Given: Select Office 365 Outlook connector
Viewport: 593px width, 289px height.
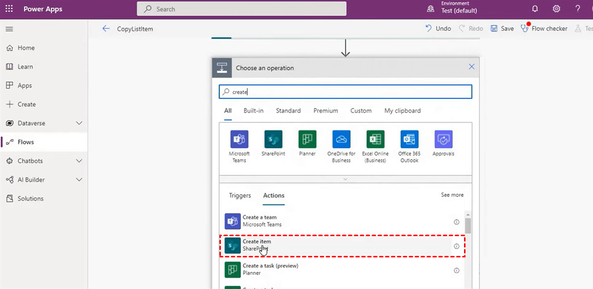Looking at the screenshot, I should coord(409,140).
